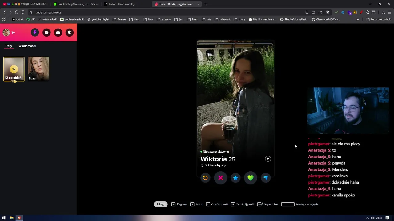Click the pink X nope button
The width and height of the screenshot is (394, 221).
pos(220,178)
